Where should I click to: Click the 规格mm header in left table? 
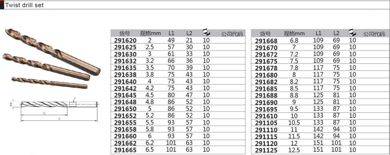tap(150, 33)
